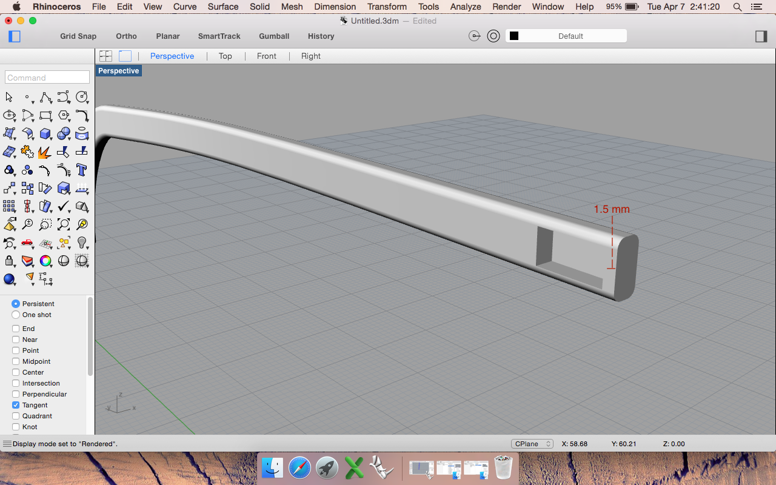Open the CPlane dropdown in the status bar

532,443
